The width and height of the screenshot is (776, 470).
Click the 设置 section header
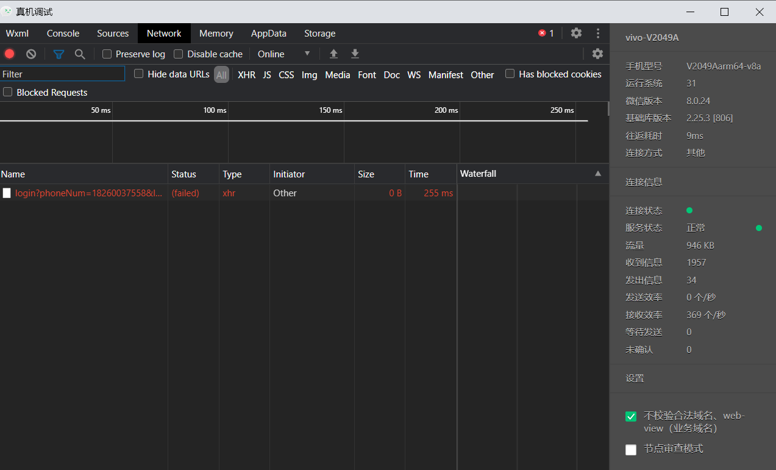tap(635, 378)
